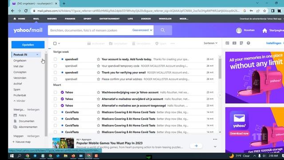
Task: Click the ad's blue arrow button
Action: pyautogui.click(x=196, y=146)
